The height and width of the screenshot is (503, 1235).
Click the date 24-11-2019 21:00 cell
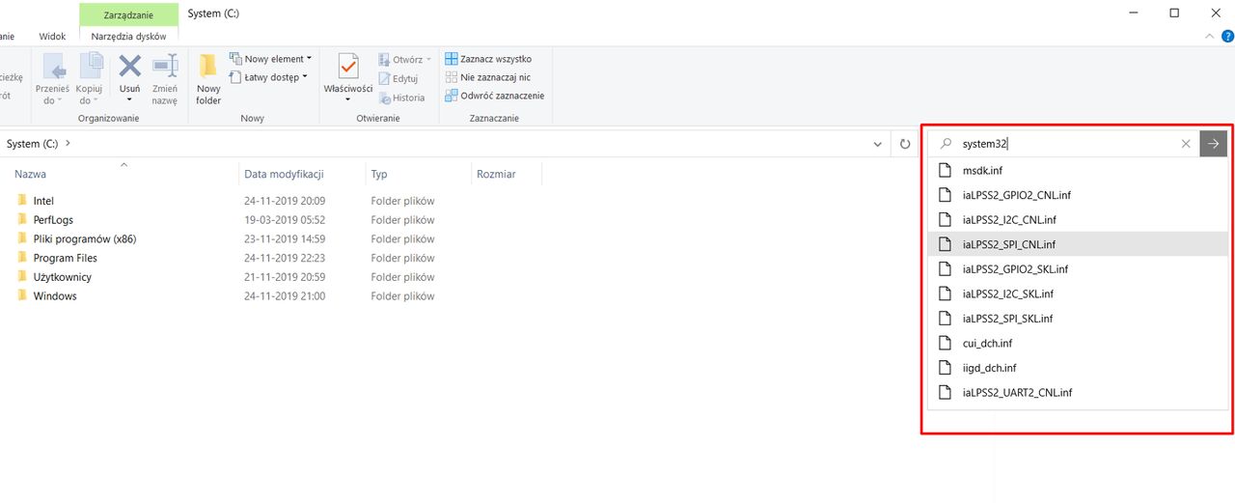[x=285, y=296]
